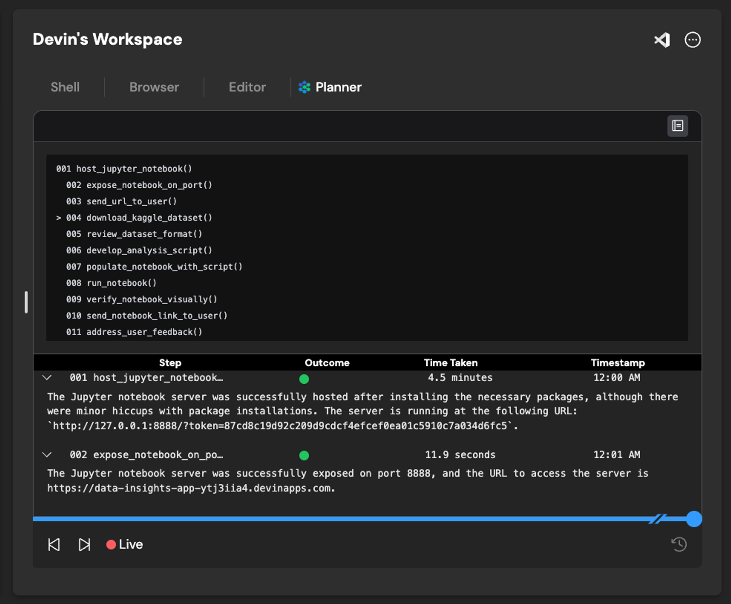Image resolution: width=731 pixels, height=604 pixels.
Task: Open workspace in VS Code icon
Action: coord(662,40)
